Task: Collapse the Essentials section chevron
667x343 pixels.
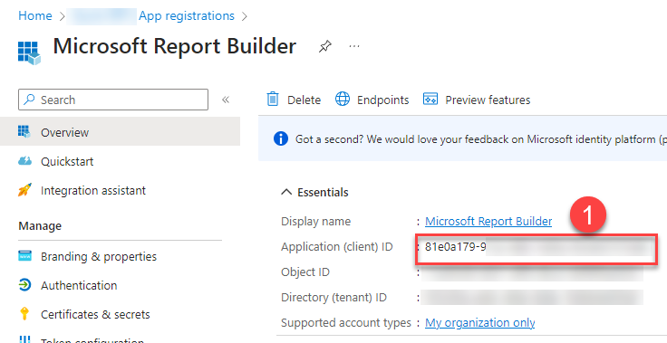Action: point(286,192)
